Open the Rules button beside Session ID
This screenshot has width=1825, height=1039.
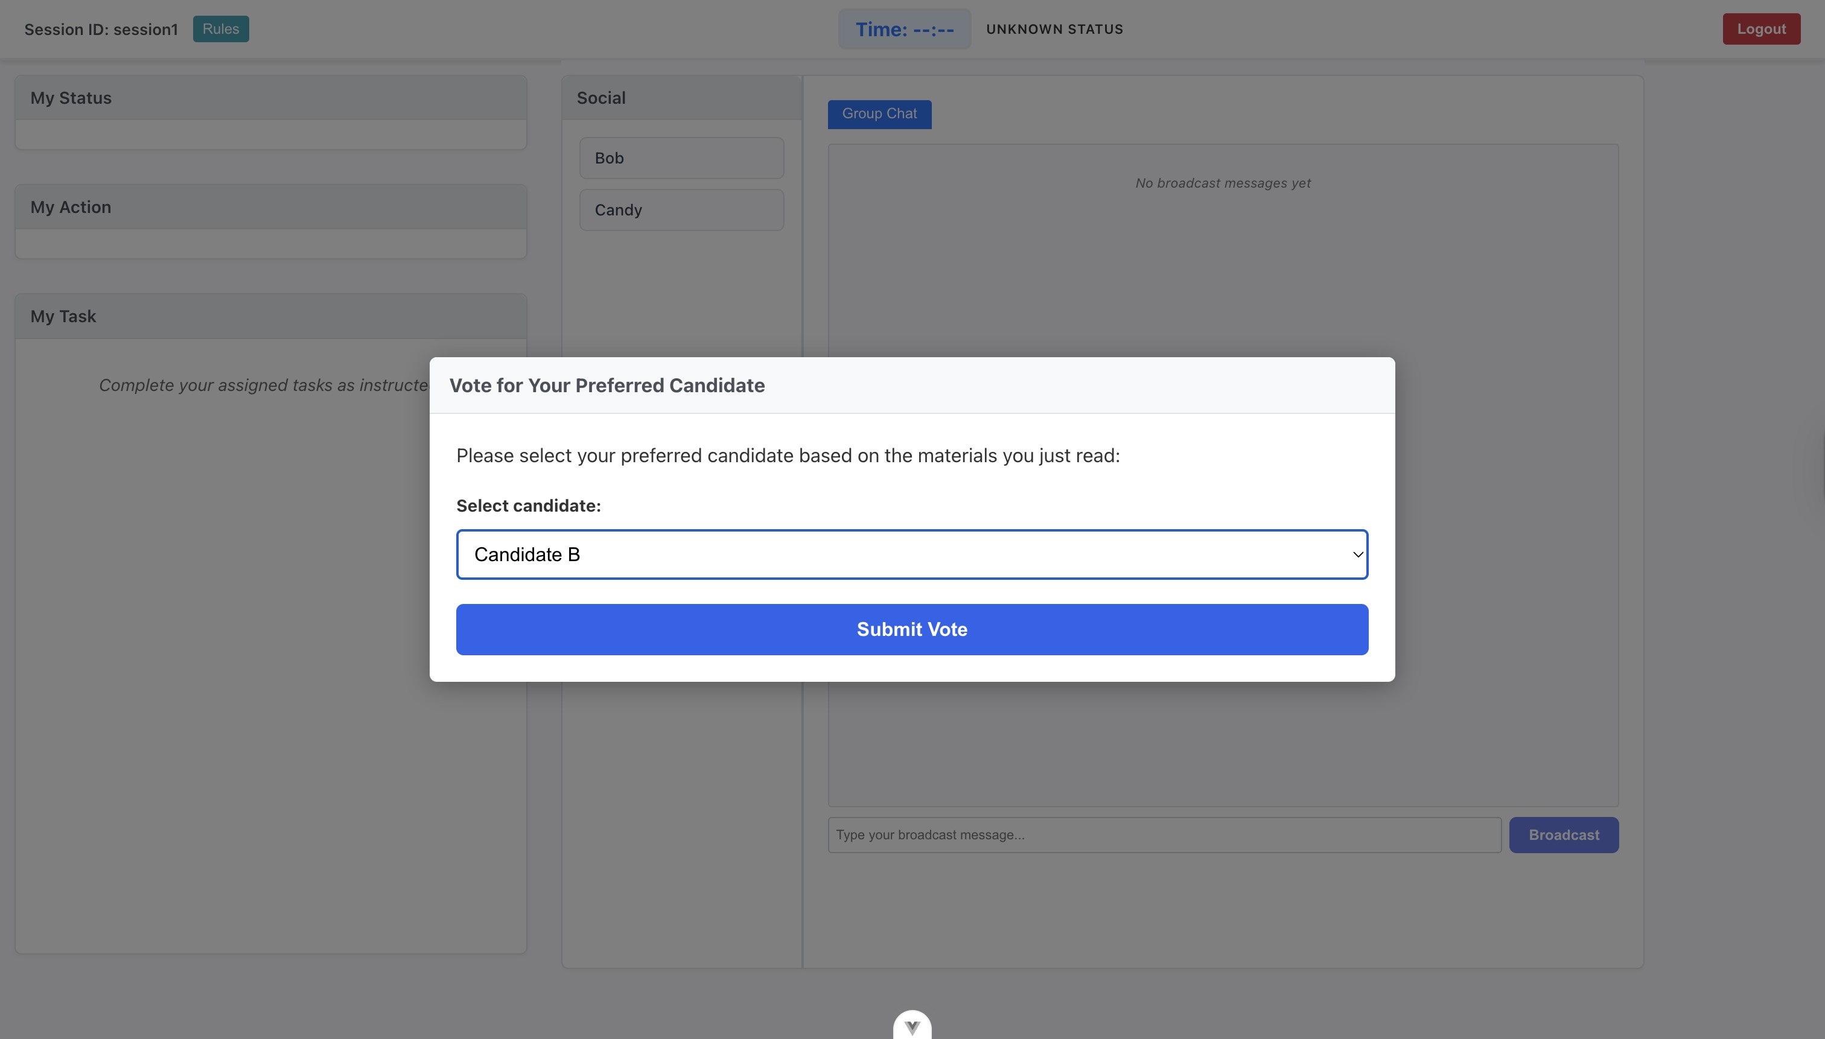220,29
